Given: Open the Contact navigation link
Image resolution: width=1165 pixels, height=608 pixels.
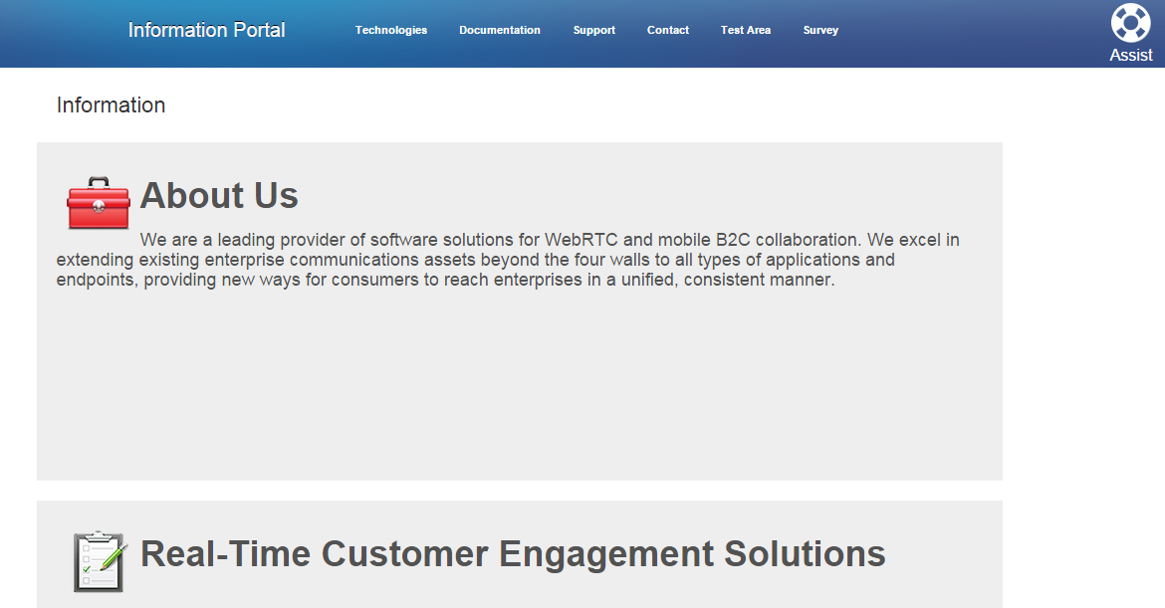Looking at the screenshot, I should [x=668, y=31].
